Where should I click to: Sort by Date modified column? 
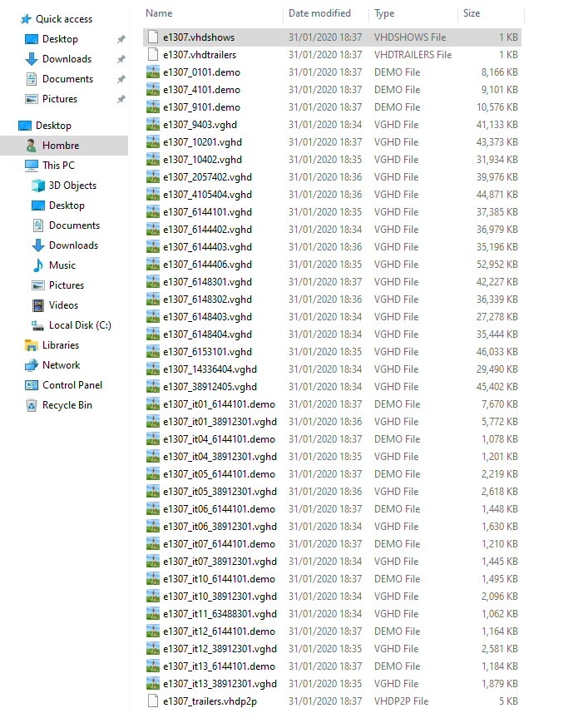click(x=319, y=13)
